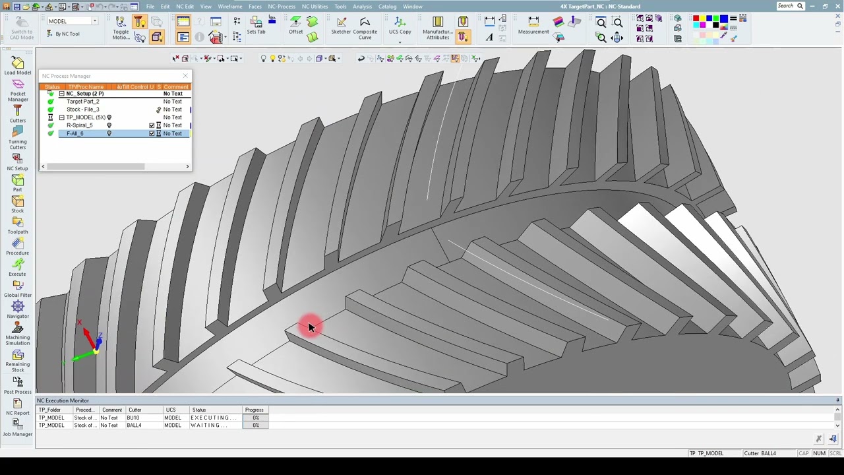Close the NC Process Manager panel

(x=185, y=76)
